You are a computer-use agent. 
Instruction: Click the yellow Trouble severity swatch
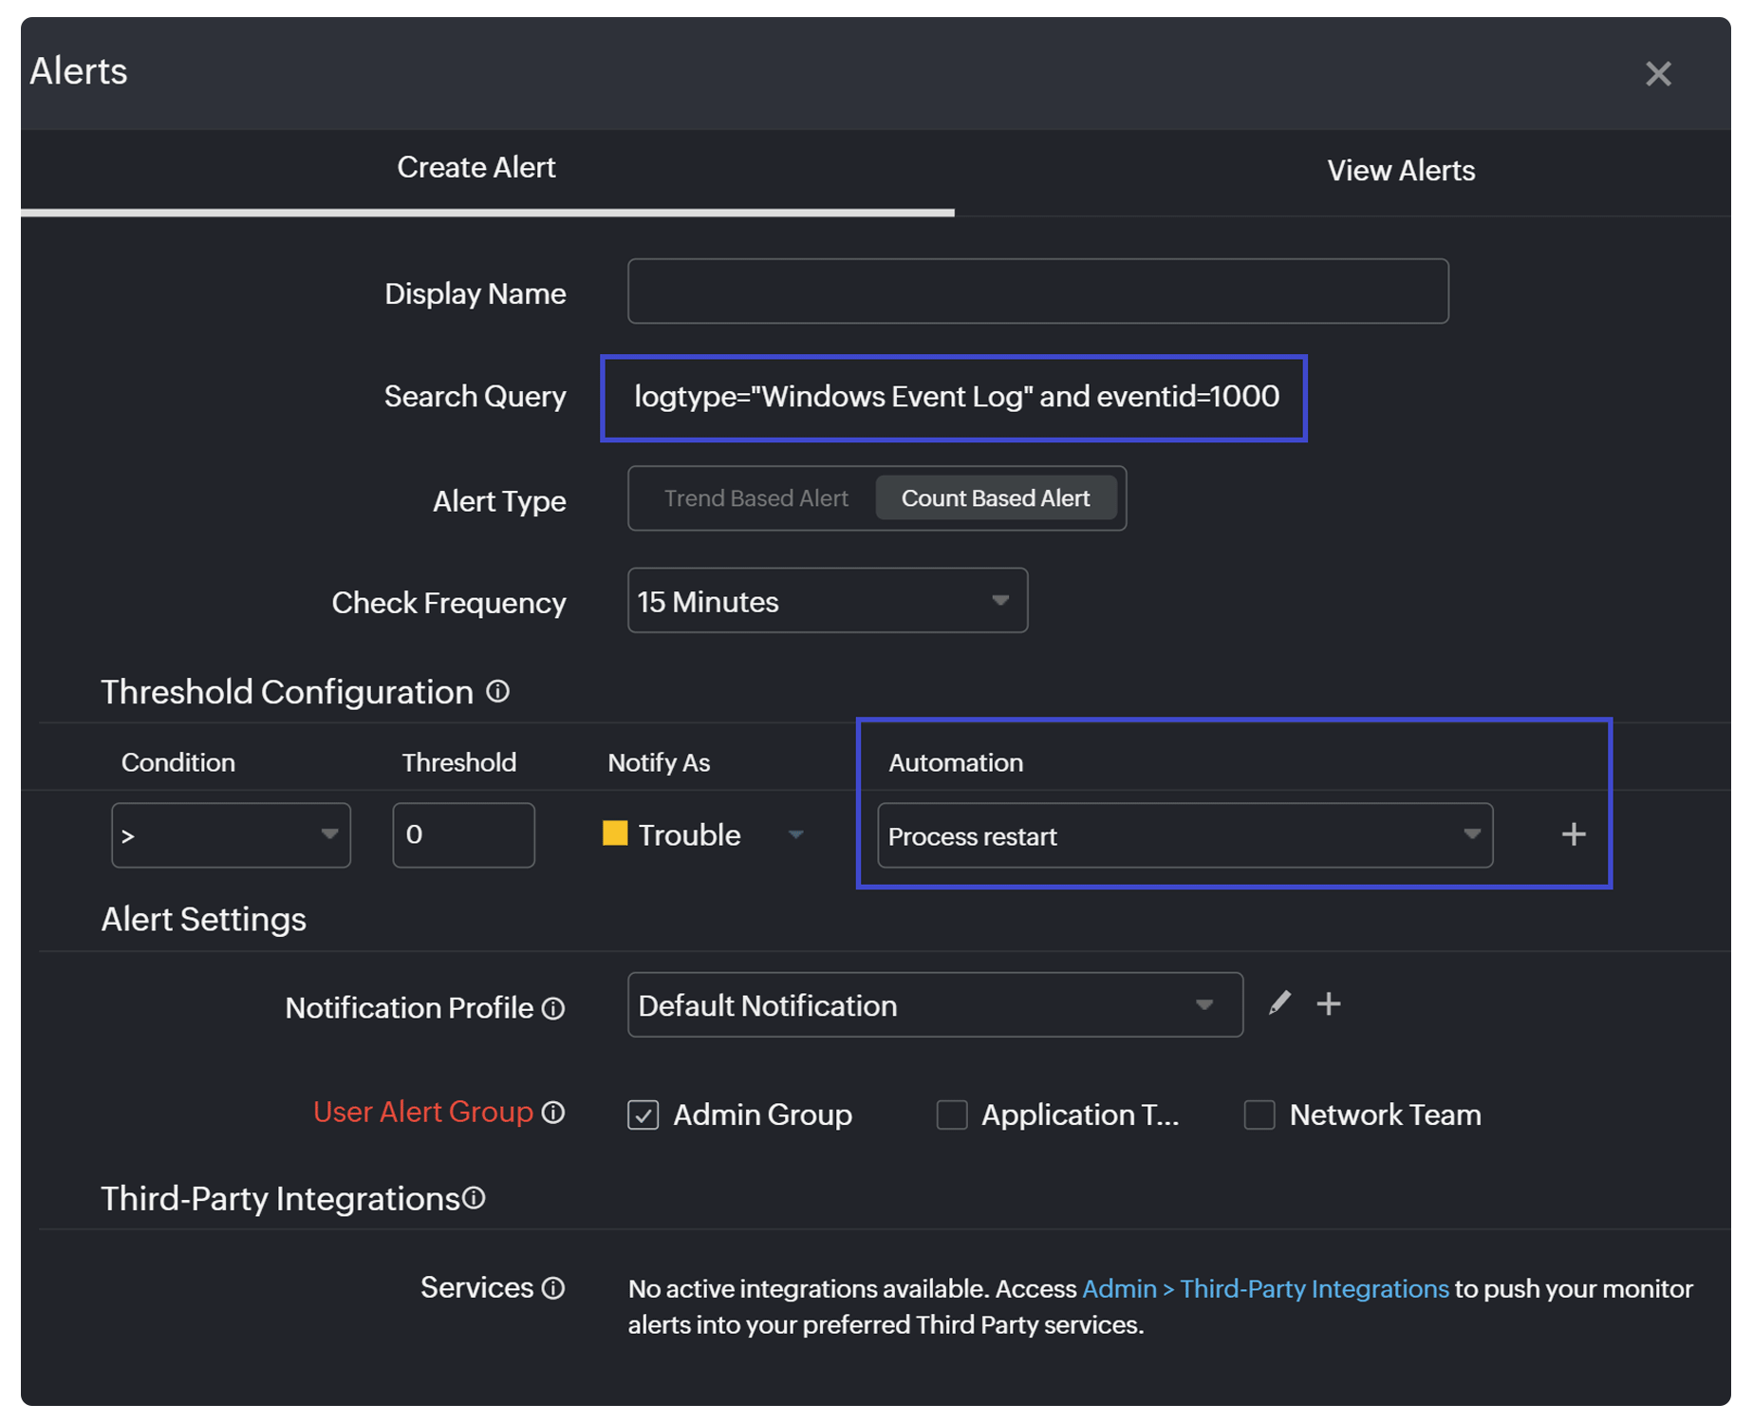615,833
